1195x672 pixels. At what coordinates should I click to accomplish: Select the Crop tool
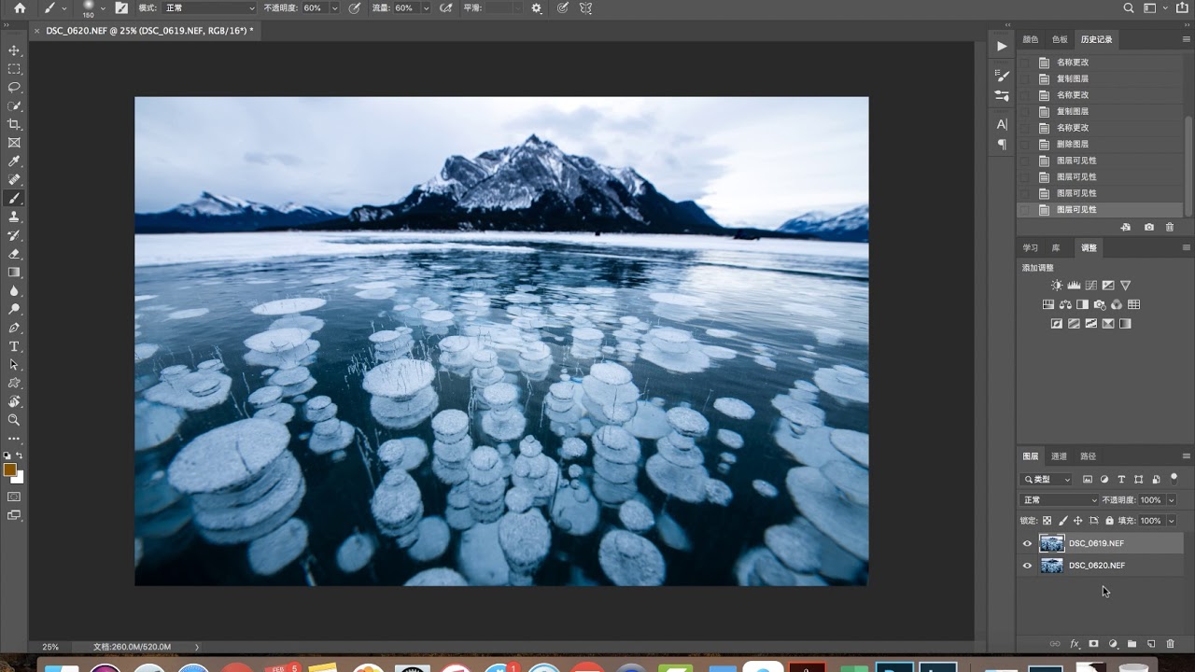14,124
